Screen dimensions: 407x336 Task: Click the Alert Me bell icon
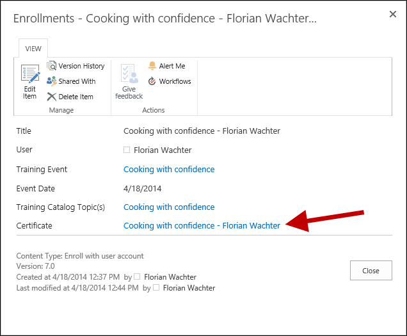(x=152, y=66)
